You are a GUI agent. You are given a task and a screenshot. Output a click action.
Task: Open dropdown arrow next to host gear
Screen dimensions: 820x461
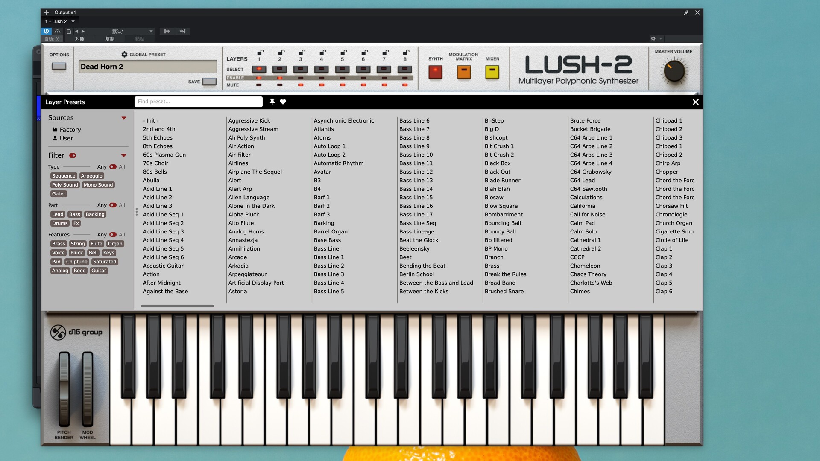coord(661,38)
